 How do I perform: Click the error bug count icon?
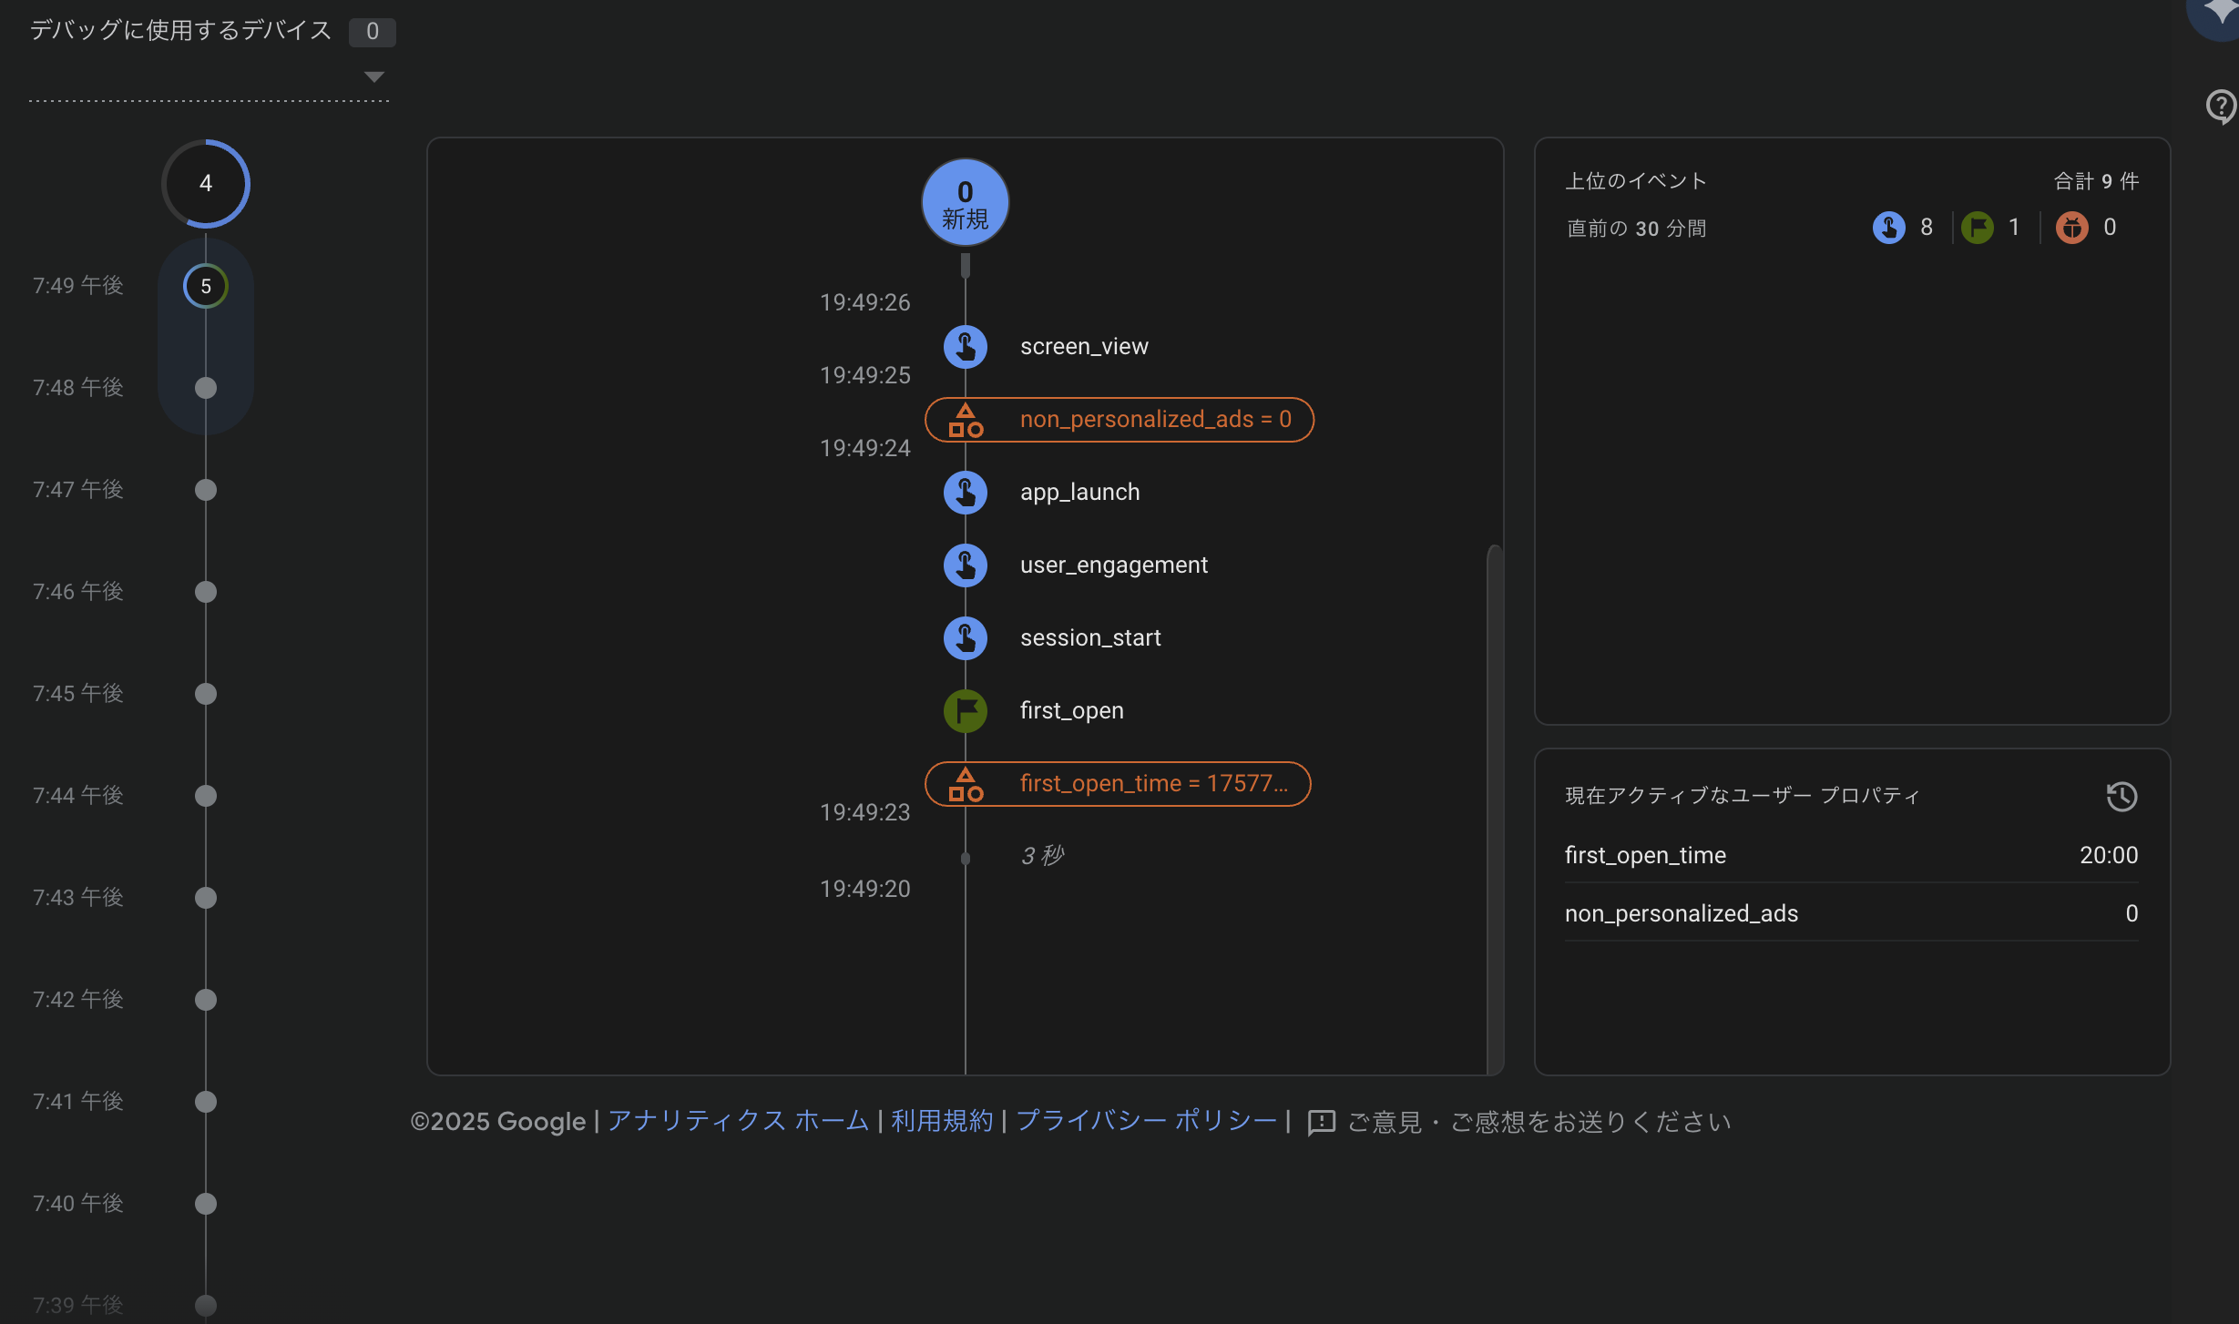tap(2071, 228)
